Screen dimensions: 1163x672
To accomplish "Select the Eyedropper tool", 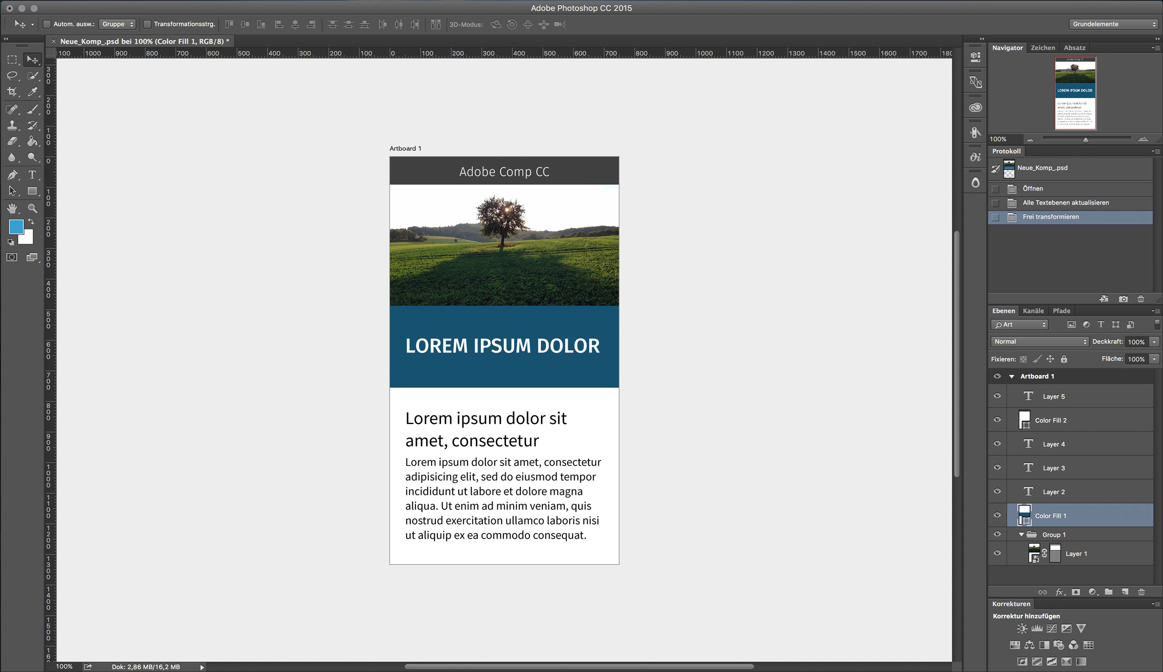I will pos(32,92).
